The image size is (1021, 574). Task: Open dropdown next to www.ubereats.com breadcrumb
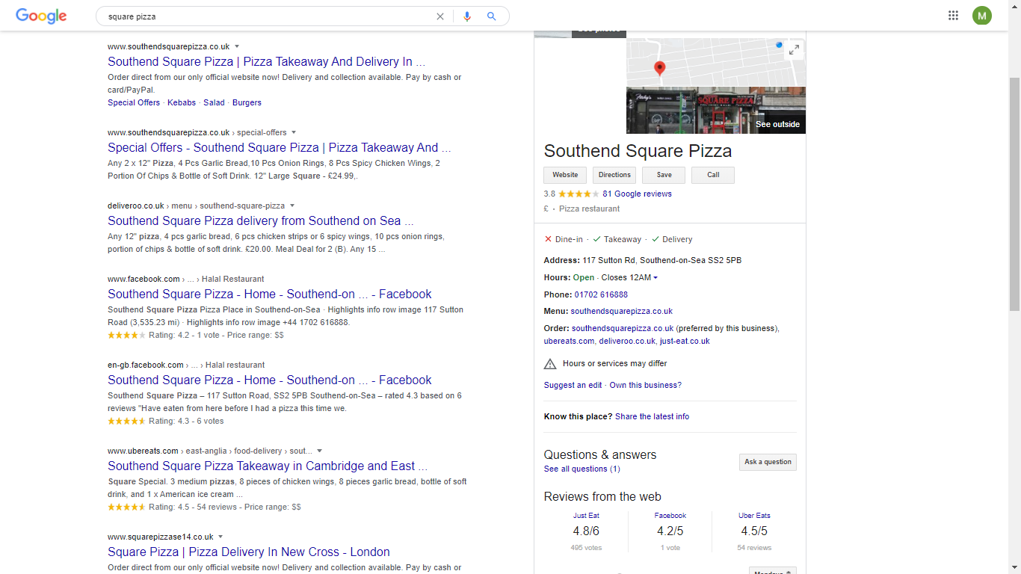click(320, 451)
